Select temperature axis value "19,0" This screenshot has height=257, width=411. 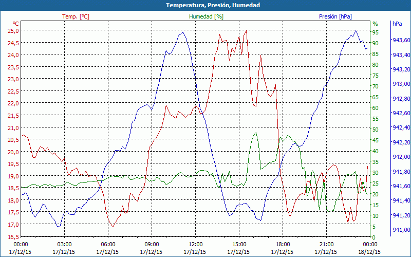pos(13,176)
